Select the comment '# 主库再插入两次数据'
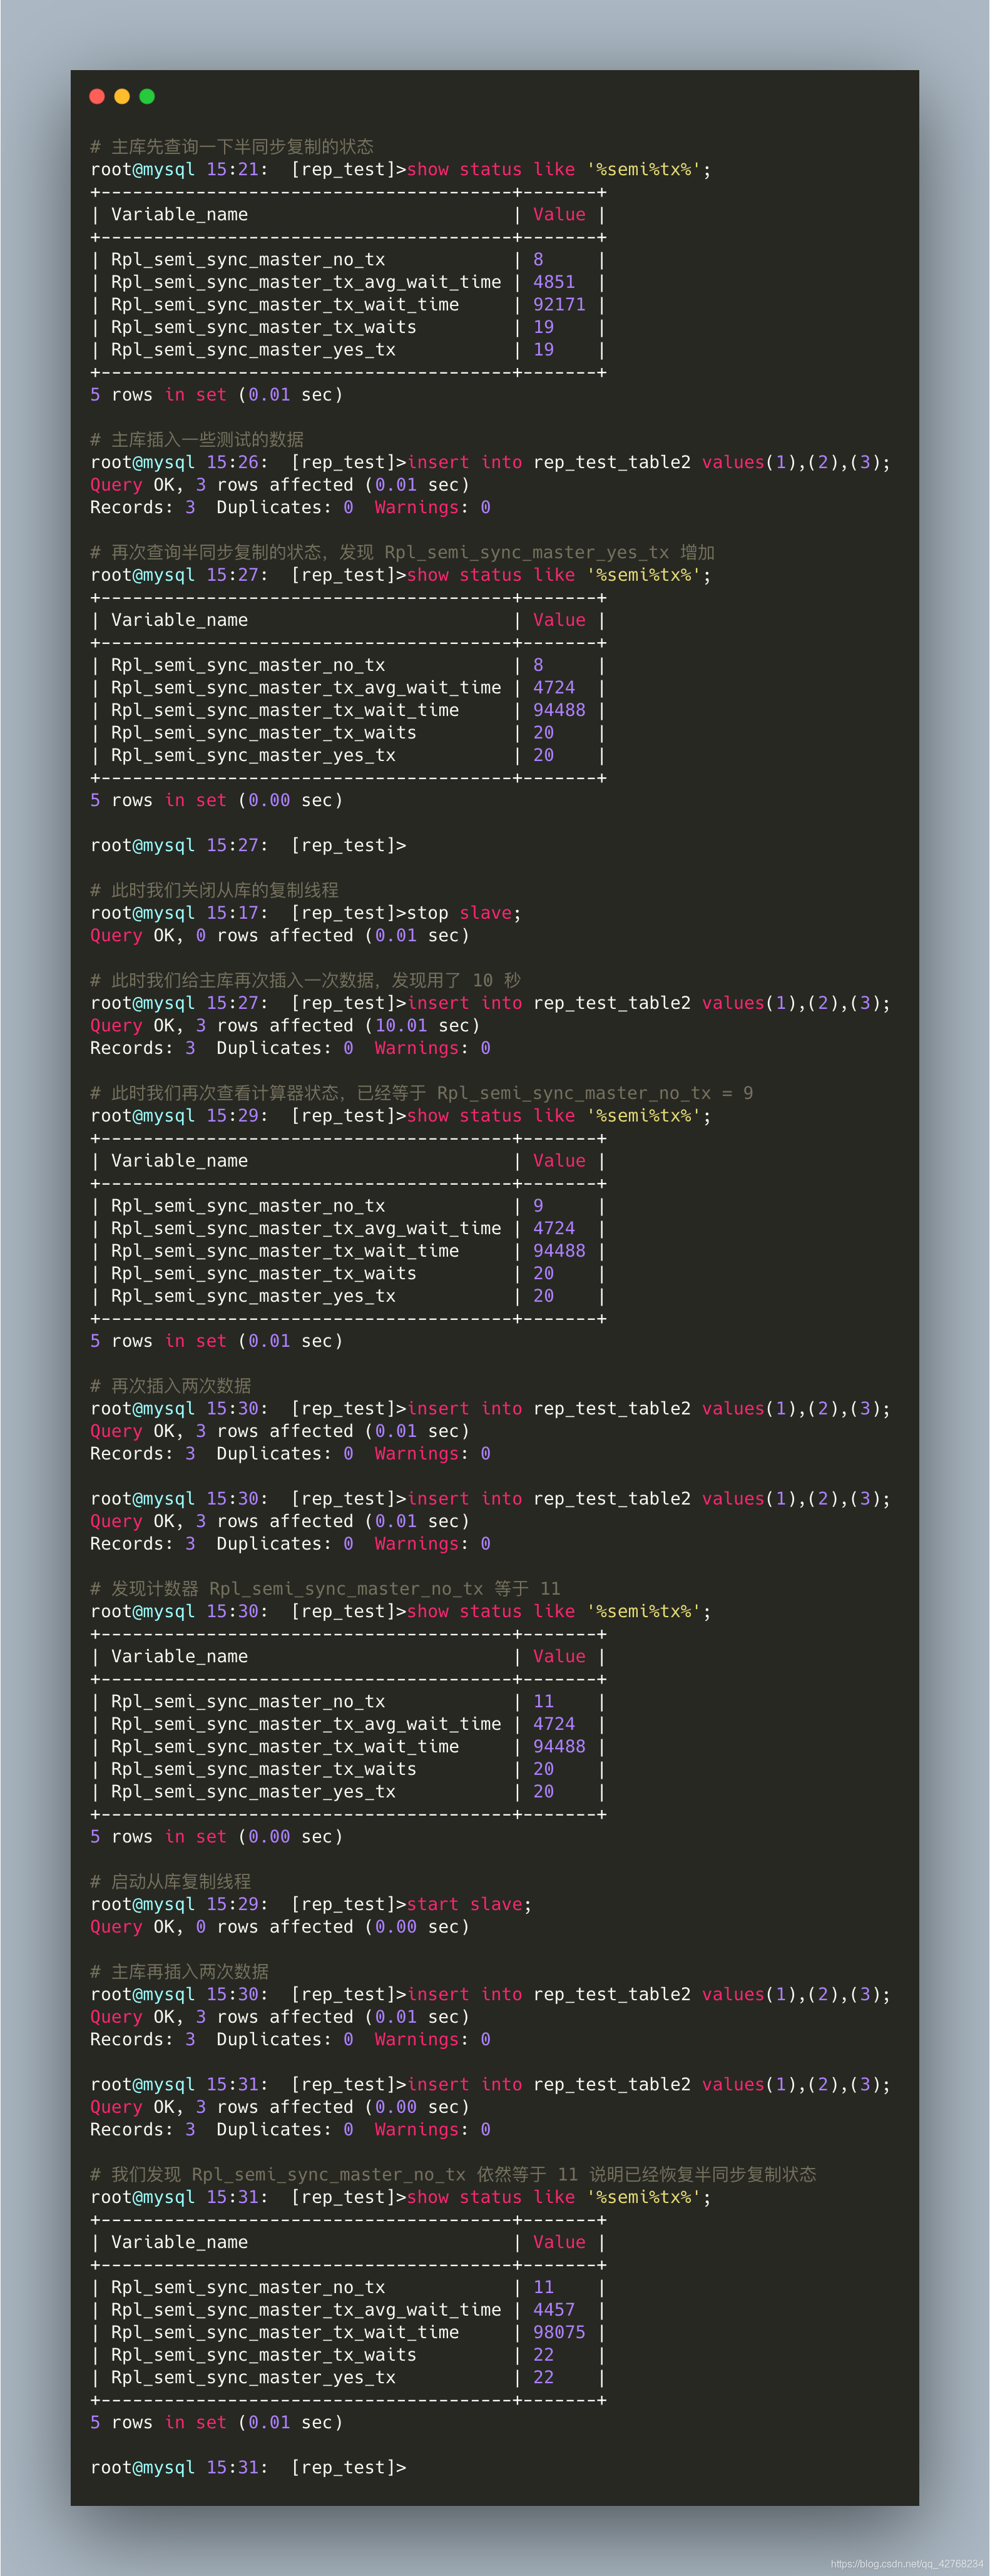This screenshot has height=2576, width=990. click(x=179, y=1972)
